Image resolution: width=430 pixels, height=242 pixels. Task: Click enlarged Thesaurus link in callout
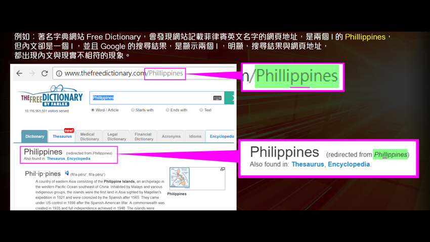[308, 165]
